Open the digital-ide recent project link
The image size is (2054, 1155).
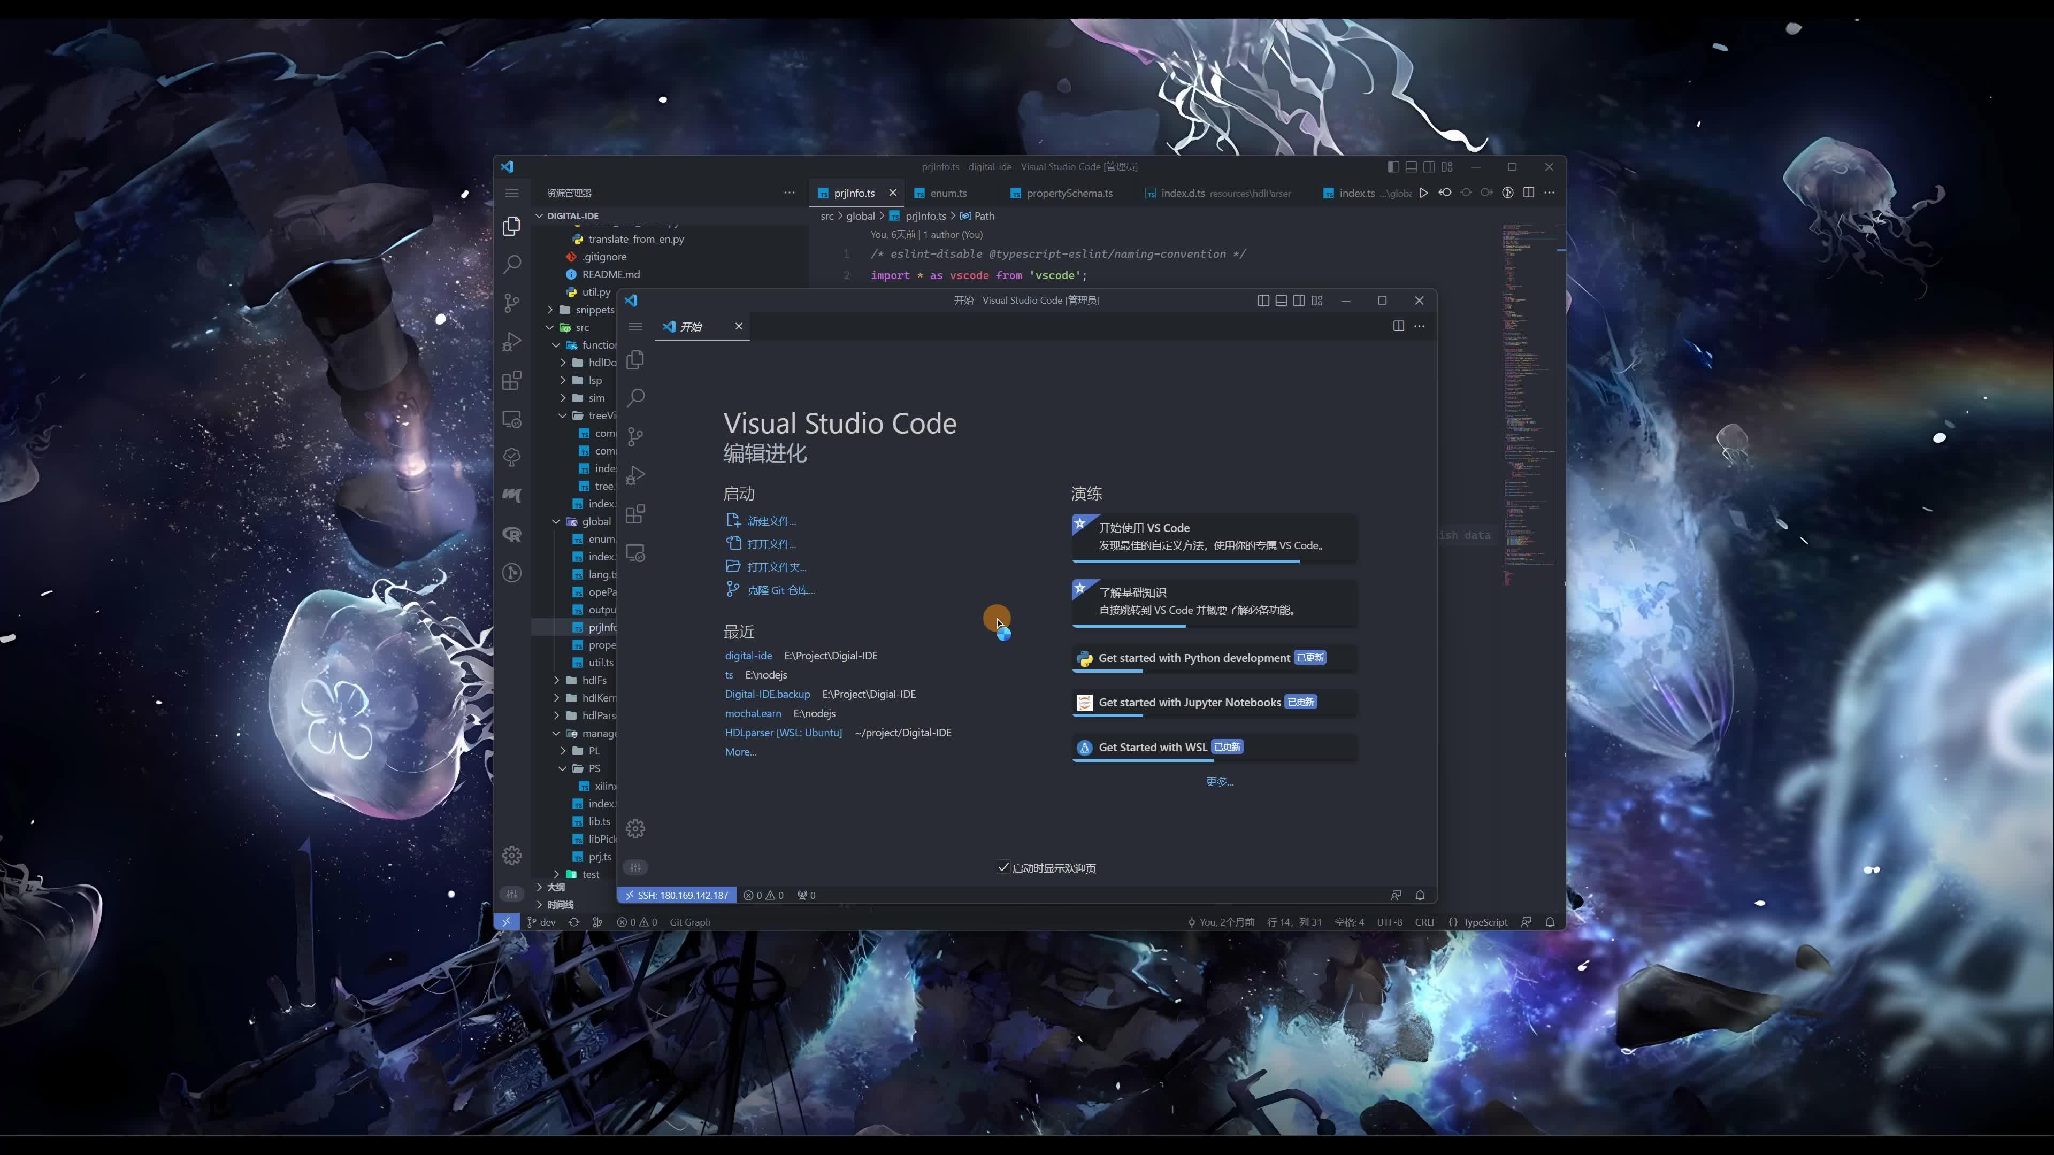(748, 655)
